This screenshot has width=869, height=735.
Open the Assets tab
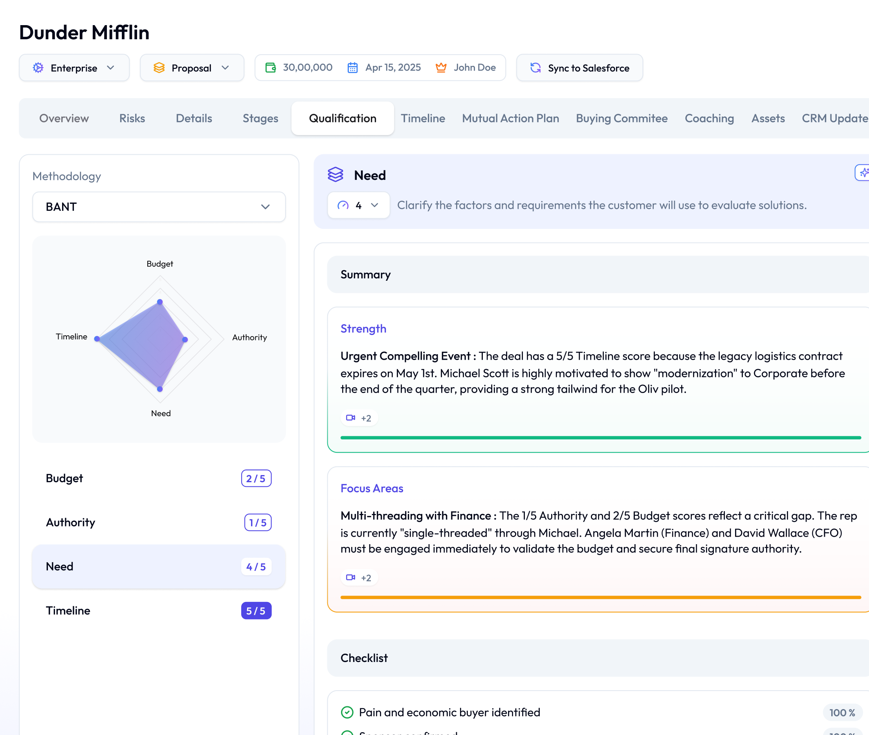click(x=768, y=118)
